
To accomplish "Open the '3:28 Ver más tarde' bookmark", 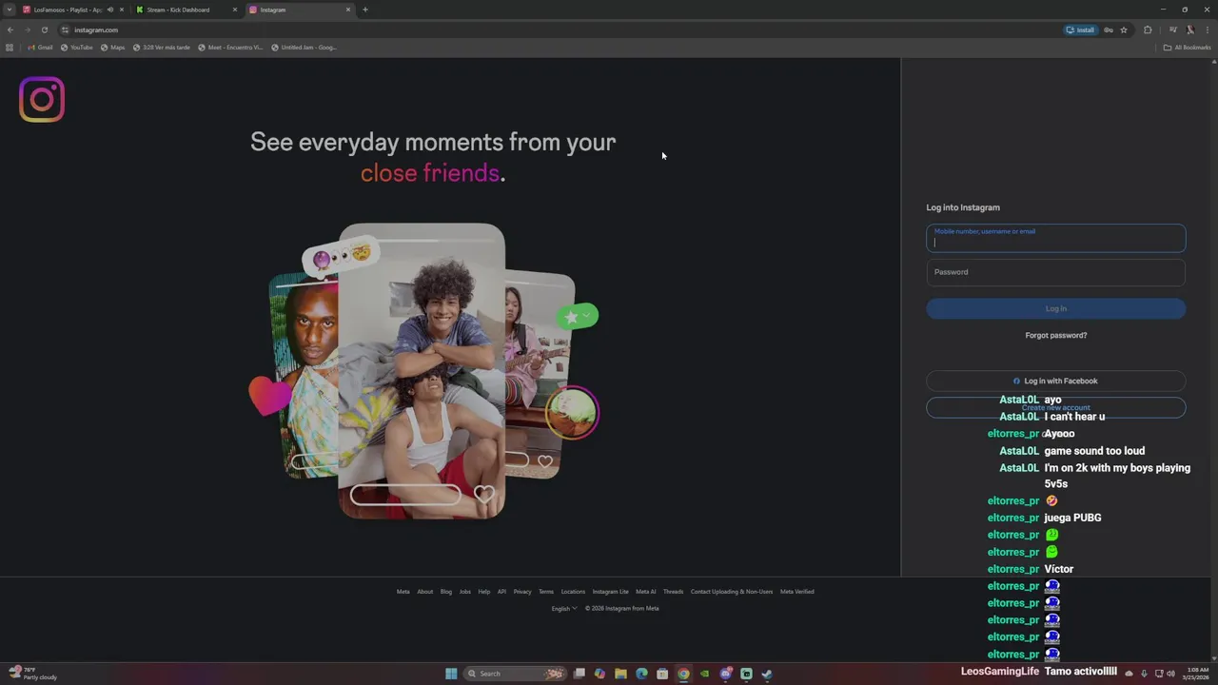I will (x=162, y=48).
